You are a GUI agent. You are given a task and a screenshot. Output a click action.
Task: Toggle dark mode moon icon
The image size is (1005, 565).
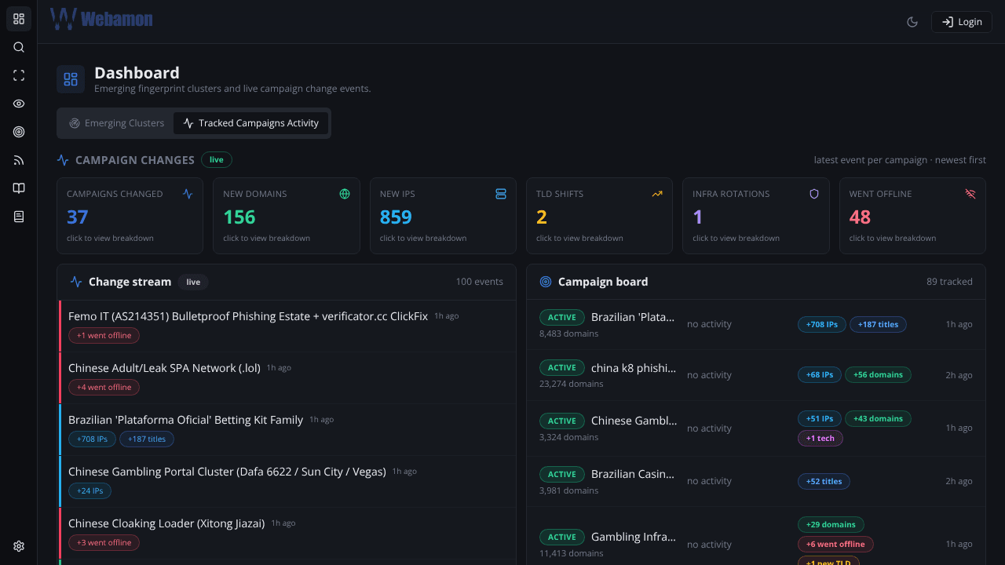912,22
